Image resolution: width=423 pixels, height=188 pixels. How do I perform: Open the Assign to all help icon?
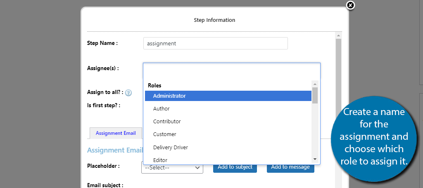pyautogui.click(x=128, y=93)
